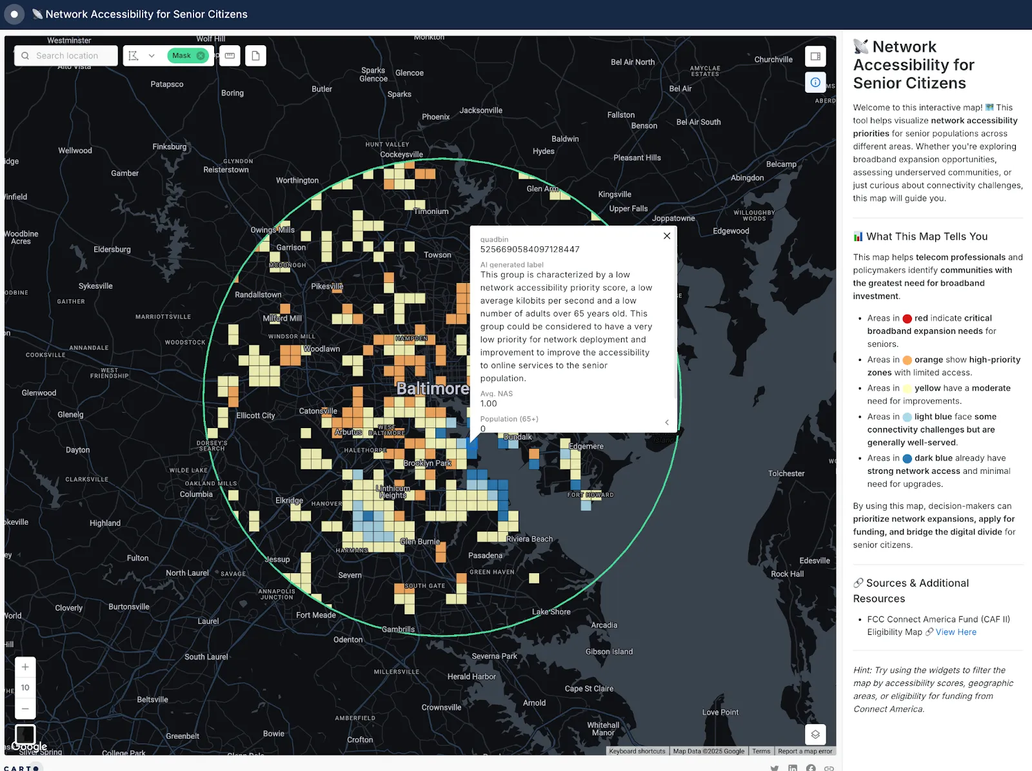Toggle the side panel view button
This screenshot has width=1032, height=771.
[x=815, y=56]
